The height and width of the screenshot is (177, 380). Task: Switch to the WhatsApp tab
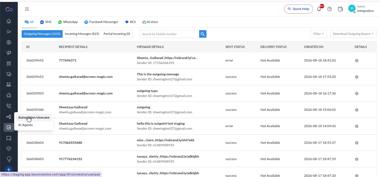click(68, 22)
